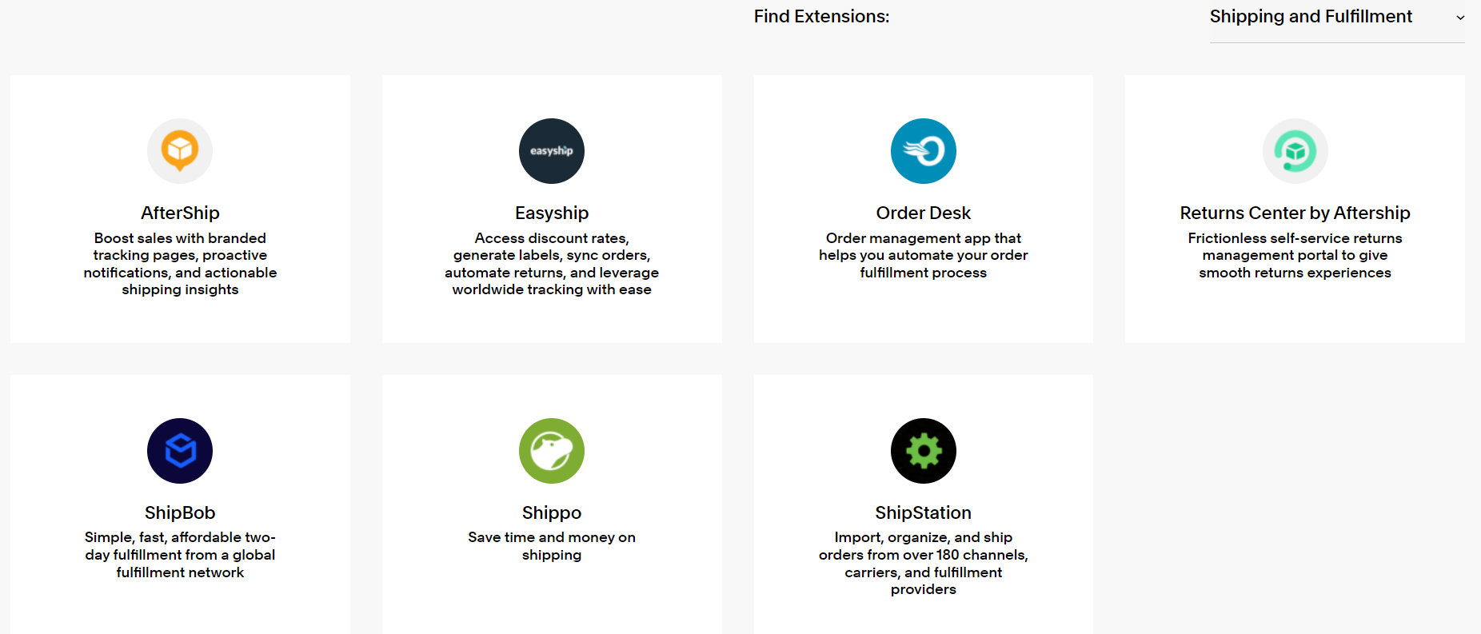Screen dimensions: 1481x634
Task: Open the Easyship extension title
Action: (x=552, y=213)
